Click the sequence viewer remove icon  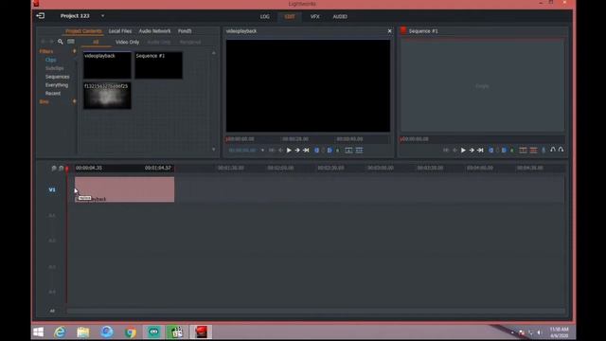[x=523, y=150]
